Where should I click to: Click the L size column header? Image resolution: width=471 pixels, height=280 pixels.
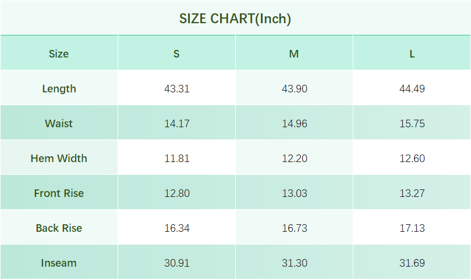412,54
